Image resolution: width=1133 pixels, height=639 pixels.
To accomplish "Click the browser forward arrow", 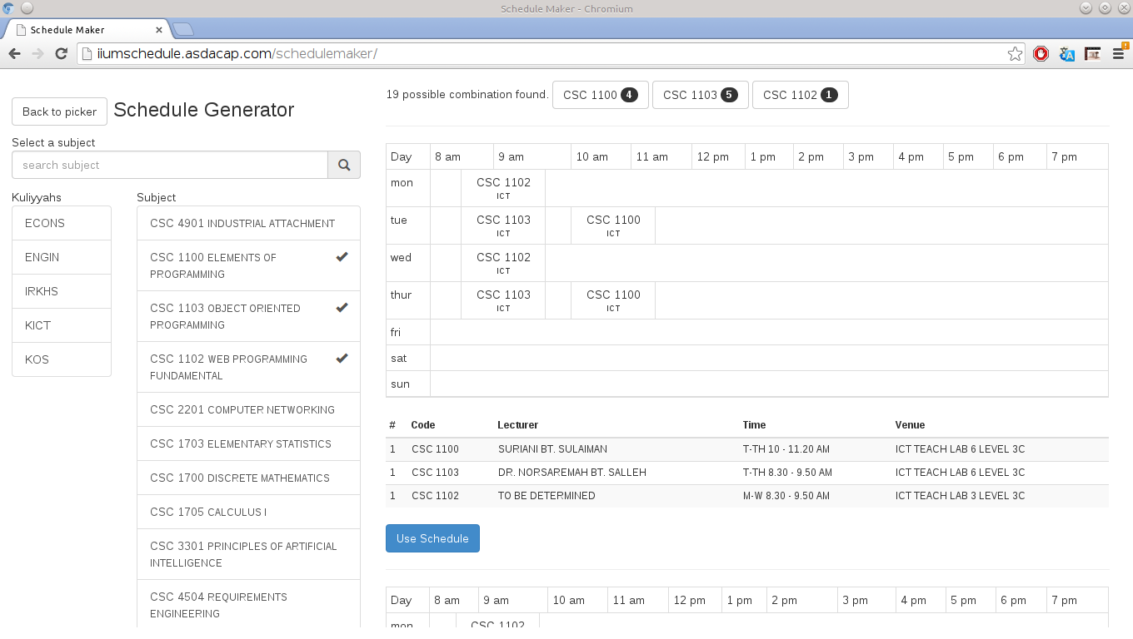I will [x=37, y=53].
